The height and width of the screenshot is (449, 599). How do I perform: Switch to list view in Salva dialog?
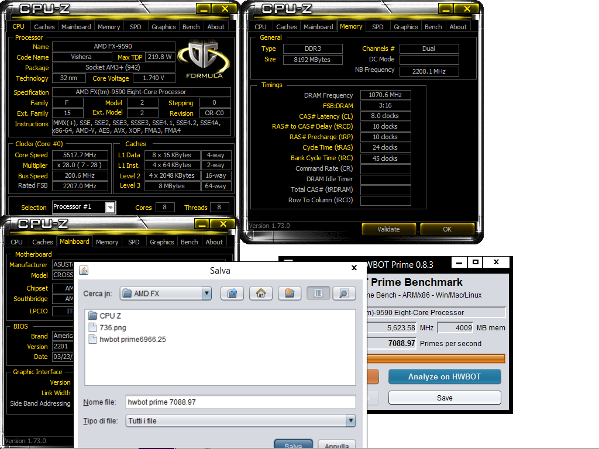click(318, 293)
